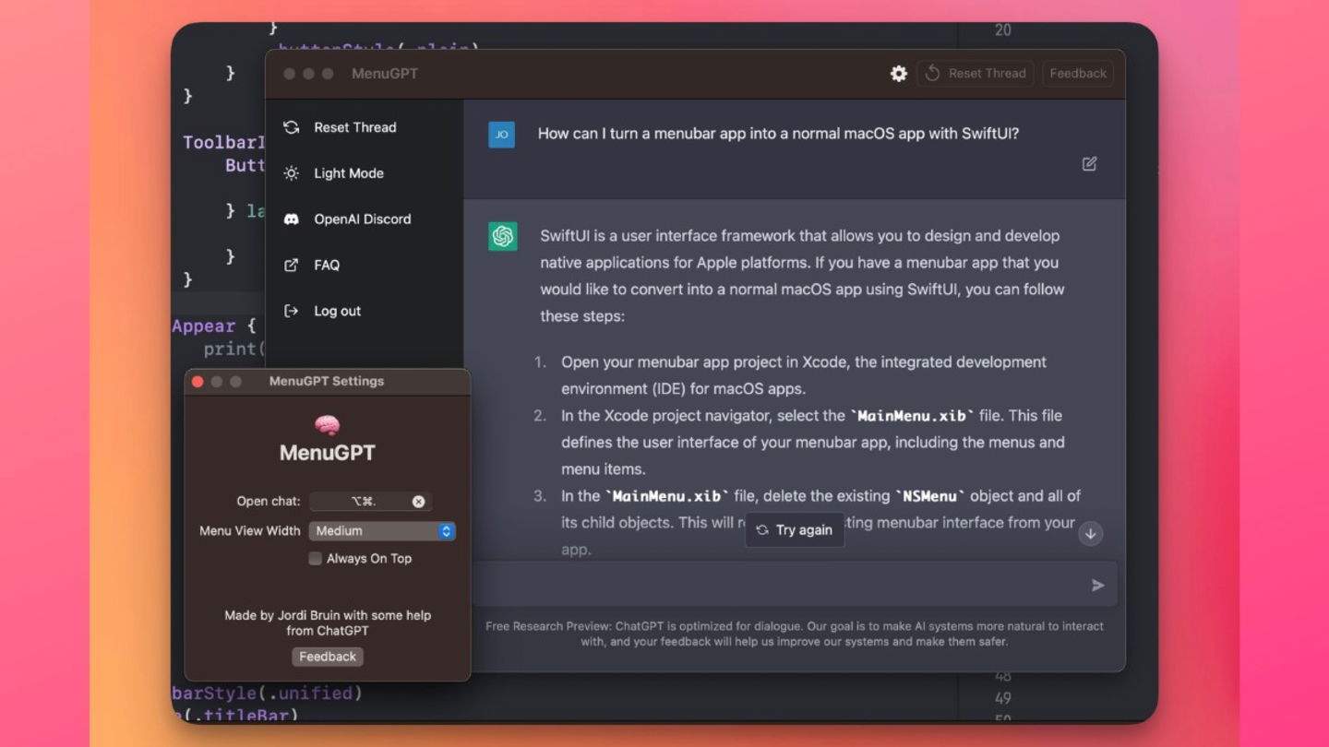Open the Menu View Width dropdown
This screenshot has height=747, width=1329.
coord(382,530)
